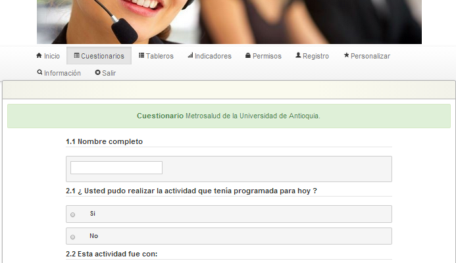Log out using the Salir text link

point(109,74)
